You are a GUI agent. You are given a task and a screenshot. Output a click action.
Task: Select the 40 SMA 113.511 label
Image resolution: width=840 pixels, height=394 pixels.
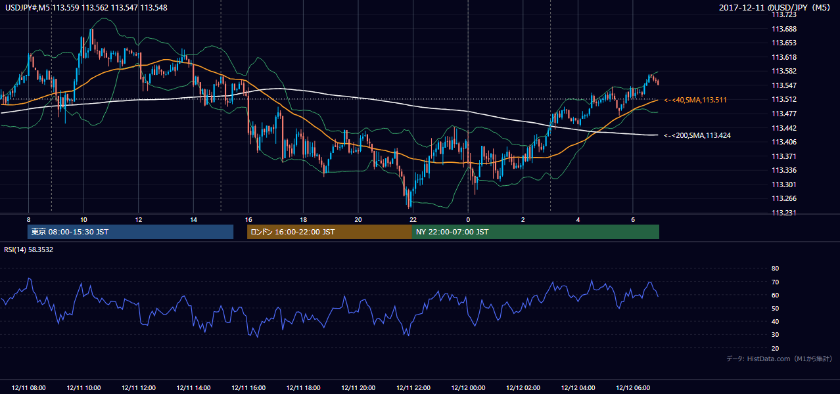(695, 100)
